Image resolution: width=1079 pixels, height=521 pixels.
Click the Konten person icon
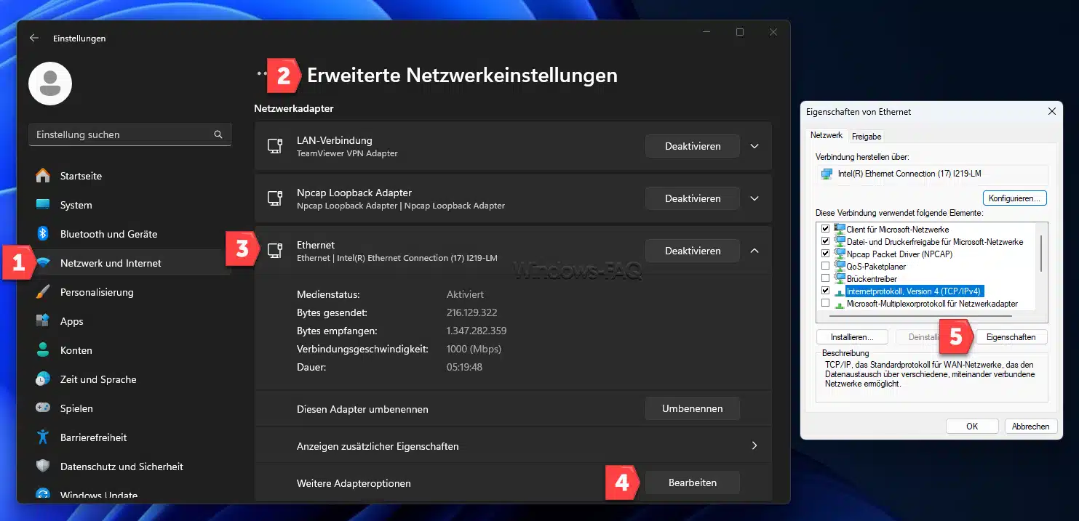coord(43,350)
